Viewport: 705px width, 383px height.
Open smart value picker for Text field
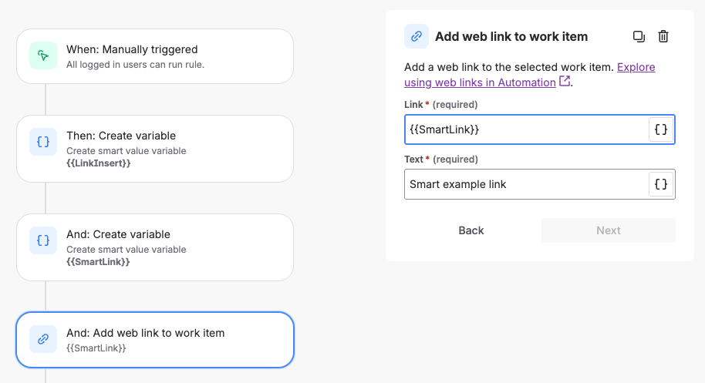pos(661,184)
